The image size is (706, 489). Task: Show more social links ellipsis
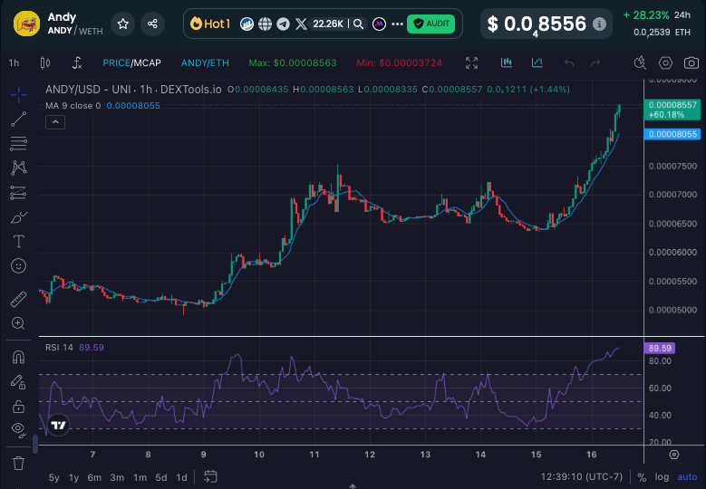397,24
